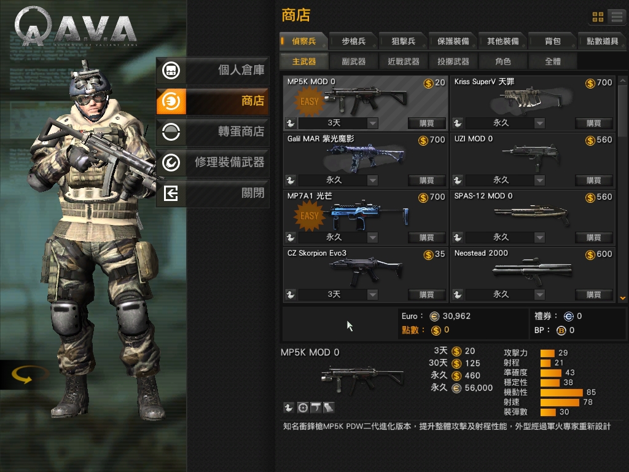Switch to the 狙擊兵 sniper tab
The image size is (629, 472).
[x=403, y=41]
